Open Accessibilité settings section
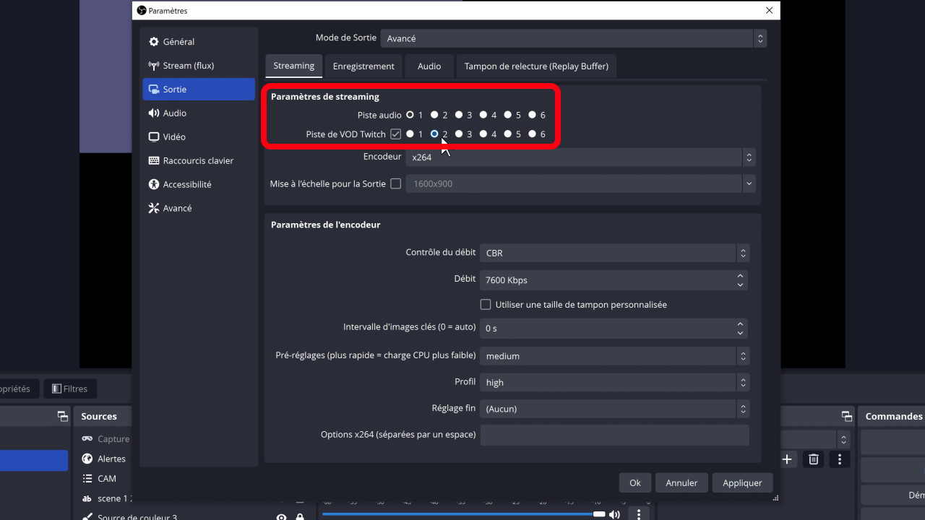The height and width of the screenshot is (520, 925). pos(186,185)
